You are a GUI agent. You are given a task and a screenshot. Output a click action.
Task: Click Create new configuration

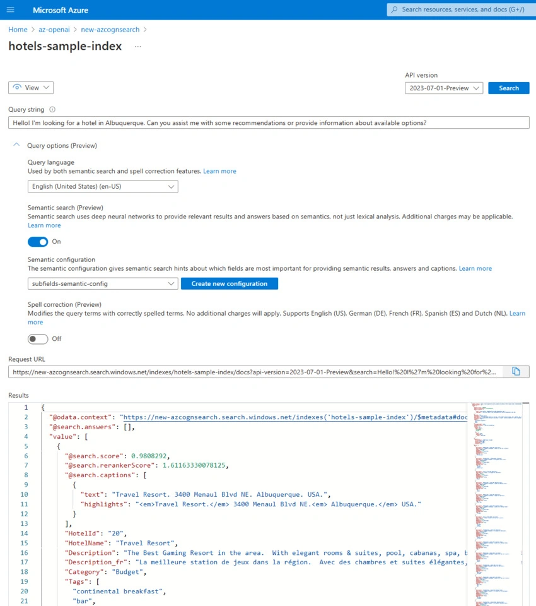click(230, 283)
